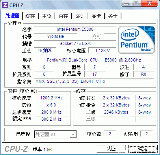Click the Intel Pentium inside logo

click(x=136, y=40)
